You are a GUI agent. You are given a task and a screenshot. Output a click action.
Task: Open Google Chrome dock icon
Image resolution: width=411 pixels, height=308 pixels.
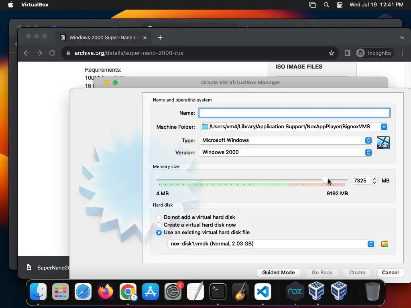[128, 291]
